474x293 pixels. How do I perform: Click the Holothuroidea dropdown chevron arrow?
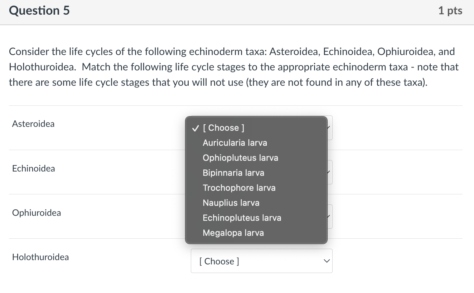326,261
